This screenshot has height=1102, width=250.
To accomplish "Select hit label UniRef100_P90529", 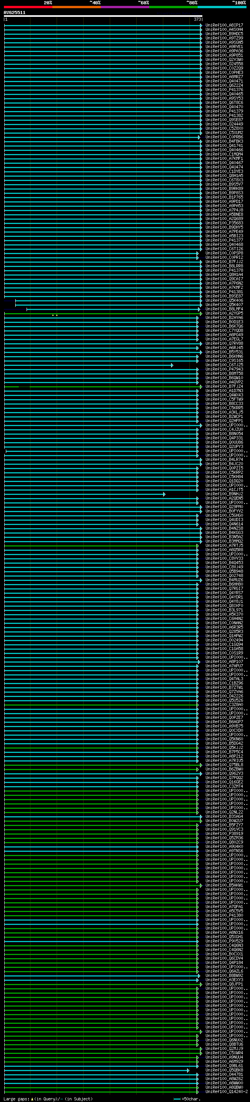I will tap(224, 941).
